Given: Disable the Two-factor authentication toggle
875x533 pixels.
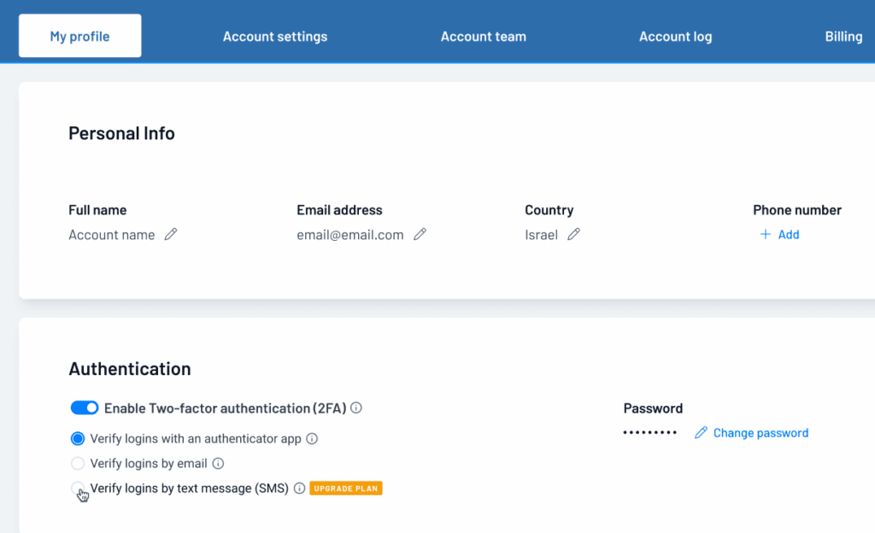Looking at the screenshot, I should tap(85, 408).
